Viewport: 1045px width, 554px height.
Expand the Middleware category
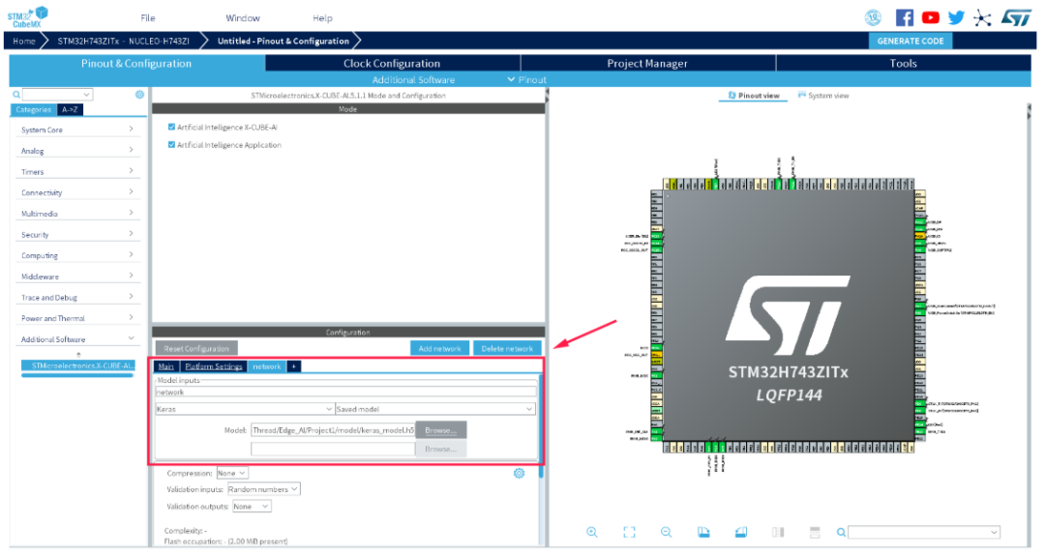[76, 277]
